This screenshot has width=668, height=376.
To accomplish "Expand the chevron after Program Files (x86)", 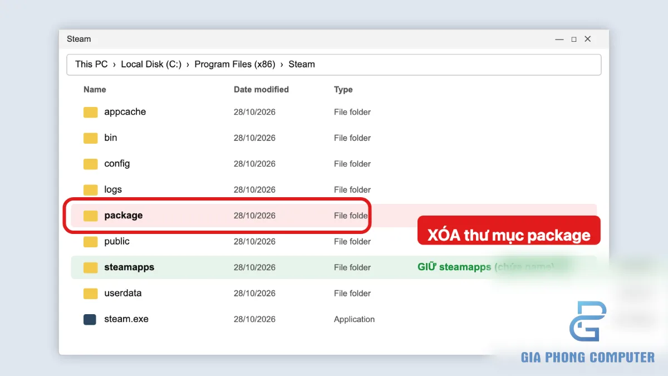I will coord(282,64).
